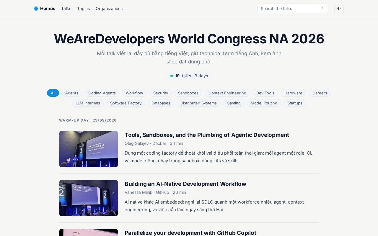This screenshot has width=378, height=236.
Task: Open the Topics navigation link
Action: click(83, 9)
